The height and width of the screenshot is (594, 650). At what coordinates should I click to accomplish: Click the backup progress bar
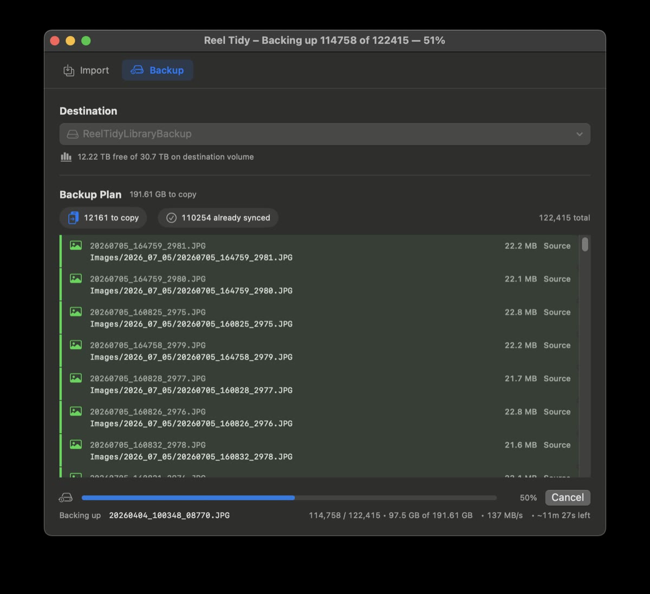[x=289, y=498]
